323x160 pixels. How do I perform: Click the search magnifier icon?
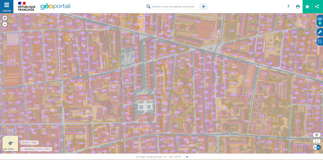148,6
